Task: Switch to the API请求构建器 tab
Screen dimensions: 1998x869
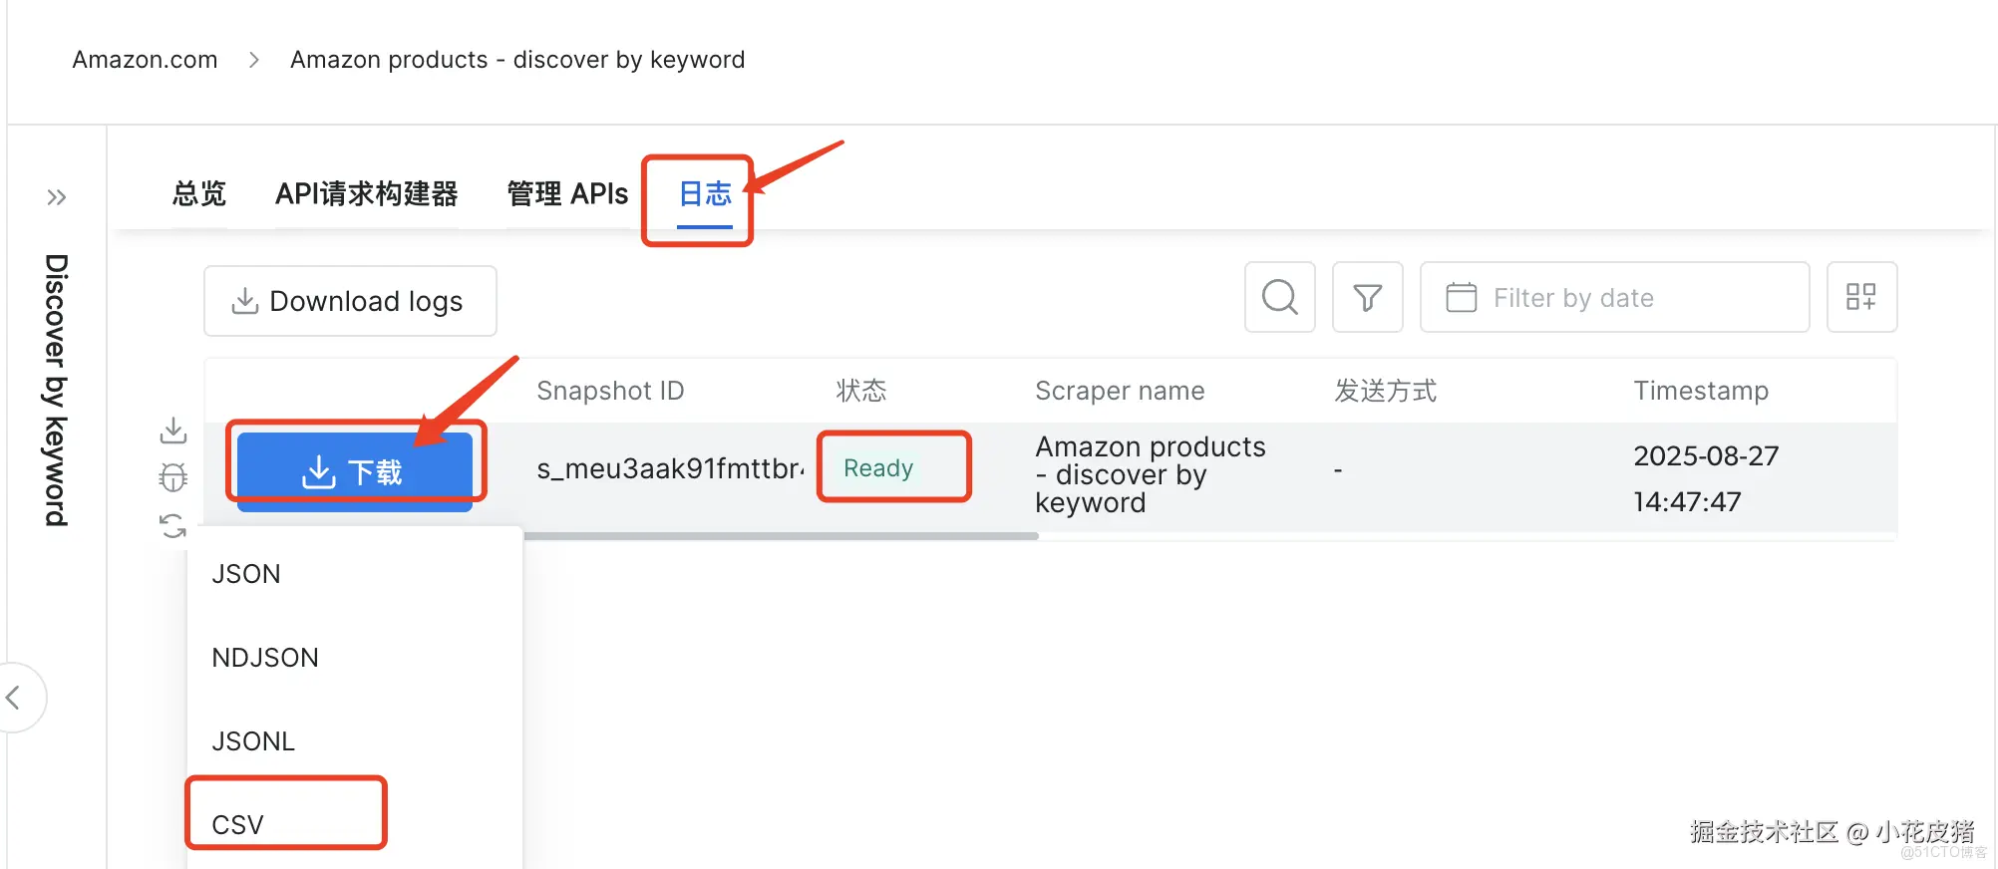Action: [366, 193]
